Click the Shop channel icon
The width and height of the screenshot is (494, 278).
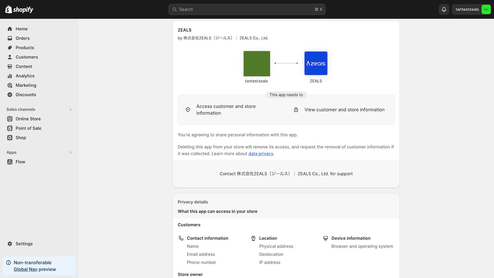[10, 138]
